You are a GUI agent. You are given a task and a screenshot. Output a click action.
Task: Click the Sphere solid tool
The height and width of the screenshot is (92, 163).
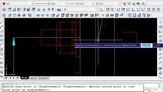pos(160,40)
